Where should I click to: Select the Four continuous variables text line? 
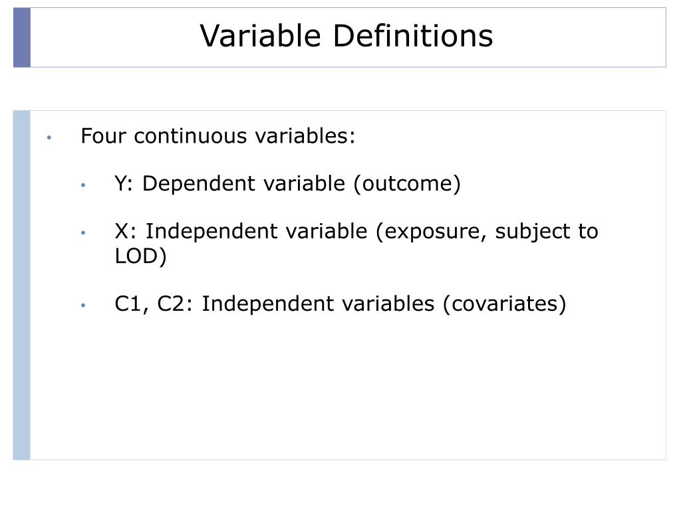click(218, 136)
